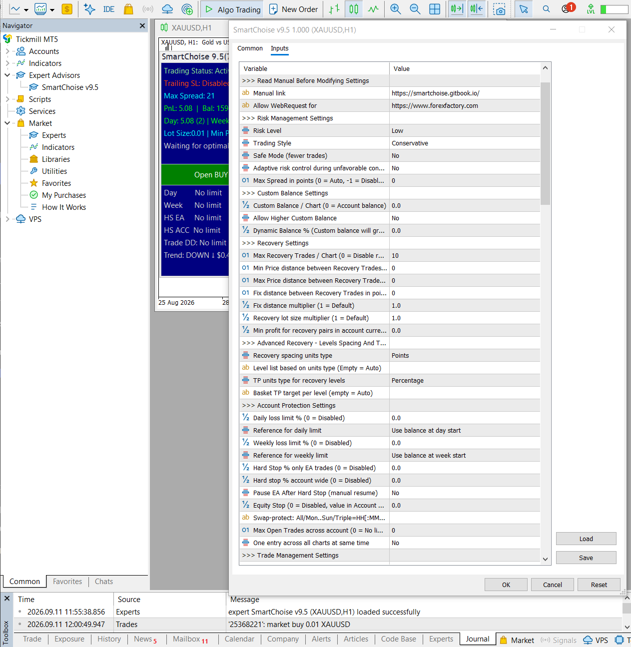Select Libraries under Market
Screen dimensions: 631x647
click(56, 159)
